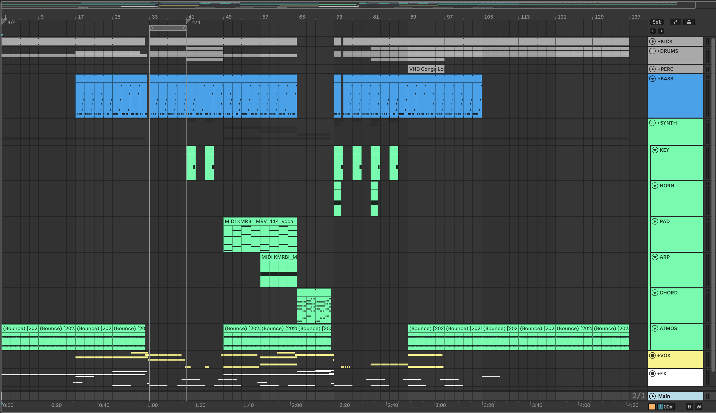
Task: Click the +VOX group fold icon
Action: point(652,355)
